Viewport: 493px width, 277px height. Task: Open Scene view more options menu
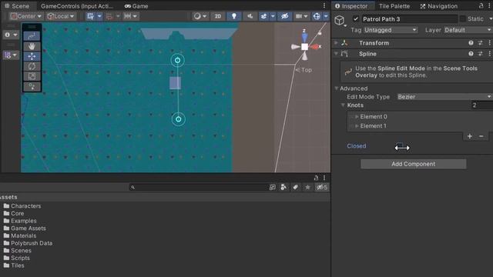coord(324,5)
